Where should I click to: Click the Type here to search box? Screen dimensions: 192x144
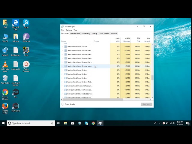31,123
